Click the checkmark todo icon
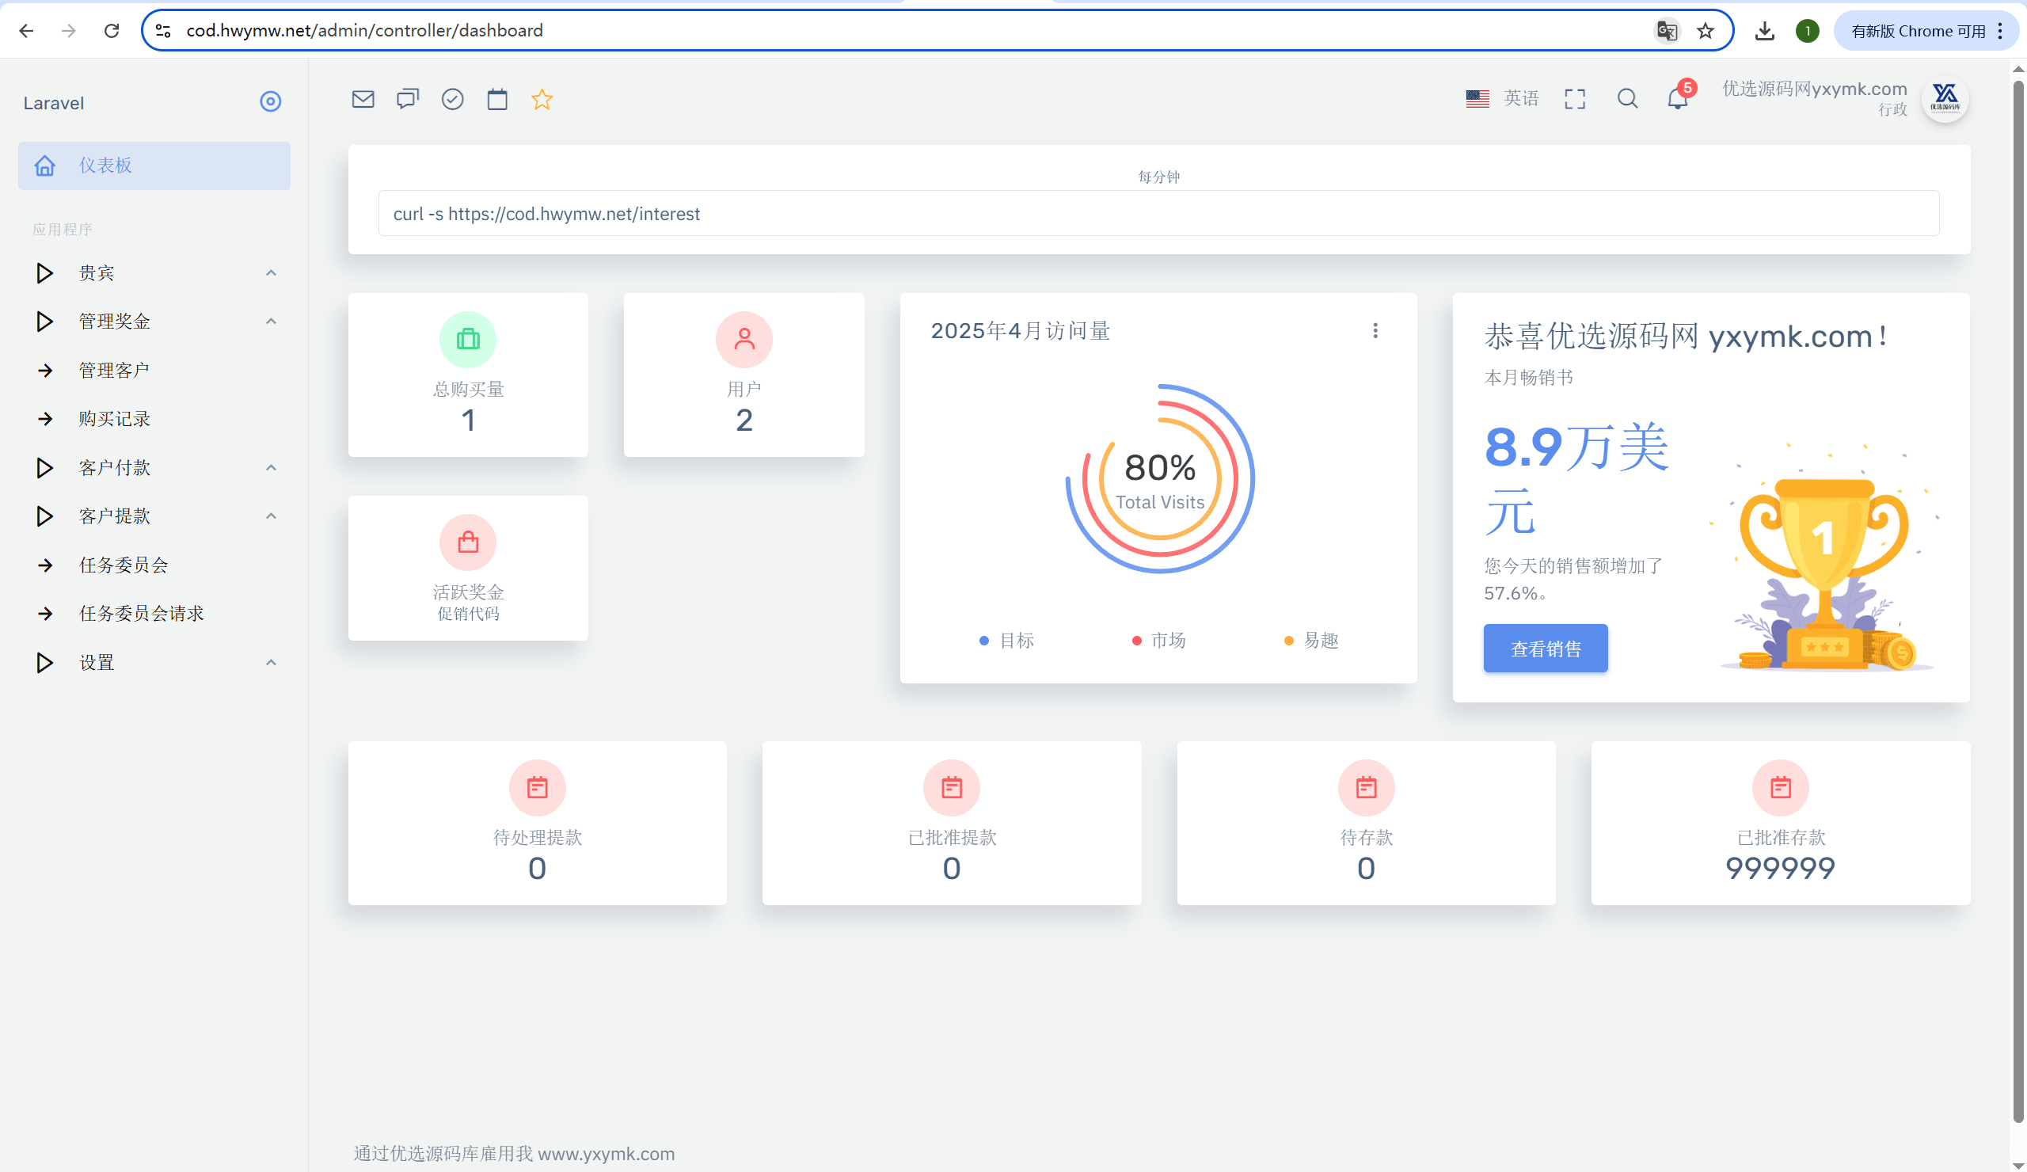 pos(453,99)
